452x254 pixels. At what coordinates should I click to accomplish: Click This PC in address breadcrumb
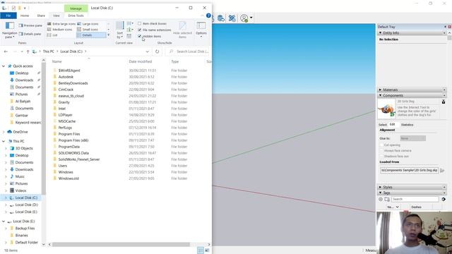49,52
